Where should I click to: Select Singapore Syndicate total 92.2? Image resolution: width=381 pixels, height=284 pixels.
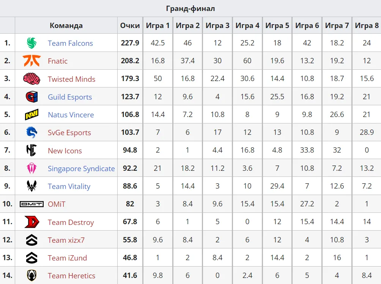pos(130,168)
